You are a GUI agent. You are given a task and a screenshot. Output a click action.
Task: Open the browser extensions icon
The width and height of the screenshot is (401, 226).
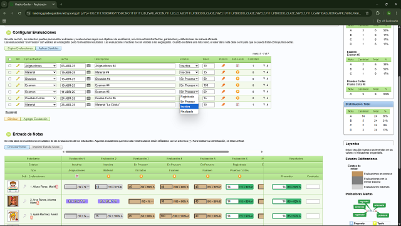point(378,13)
